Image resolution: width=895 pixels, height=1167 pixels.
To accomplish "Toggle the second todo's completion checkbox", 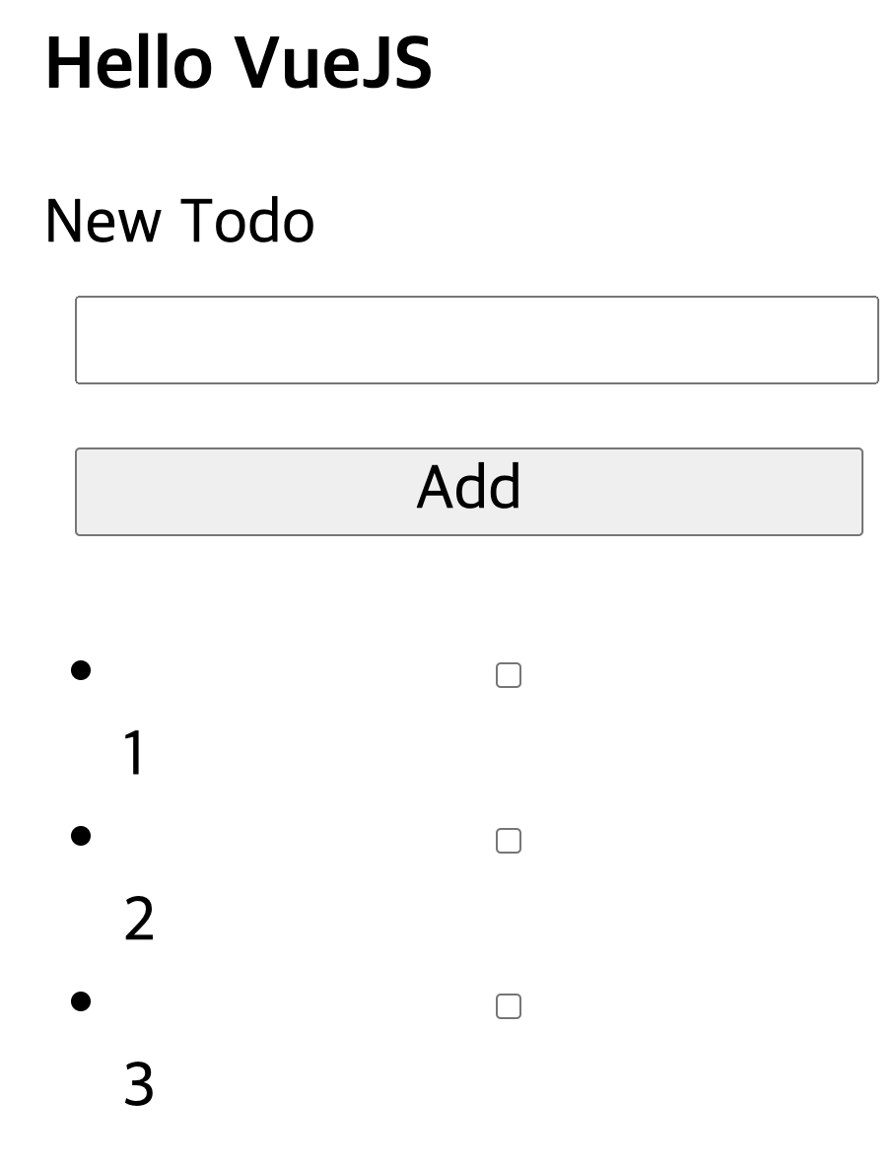I will coord(509,840).
